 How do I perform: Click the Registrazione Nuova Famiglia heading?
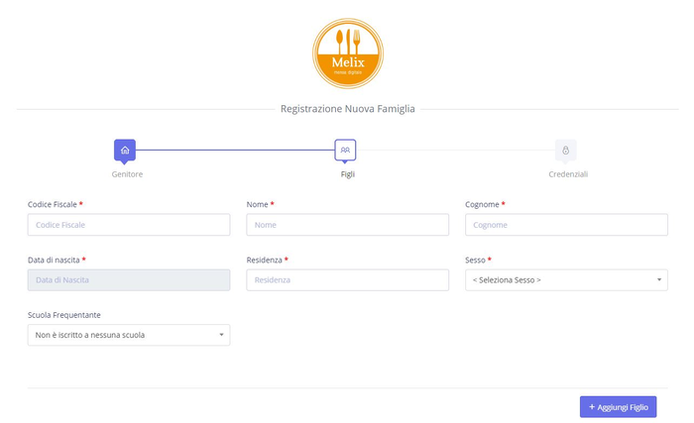tap(347, 108)
